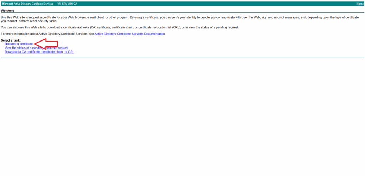Click the Microsoft logo text in banner
This screenshot has height=176, width=365.
7,4
